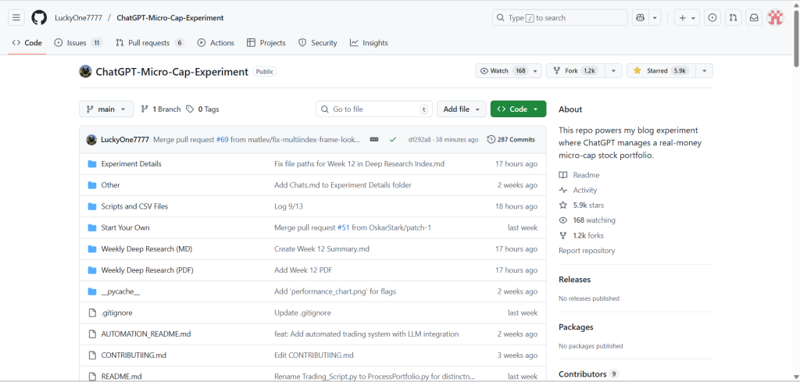Click Report repository link
The height and width of the screenshot is (382, 800).
coord(587,251)
